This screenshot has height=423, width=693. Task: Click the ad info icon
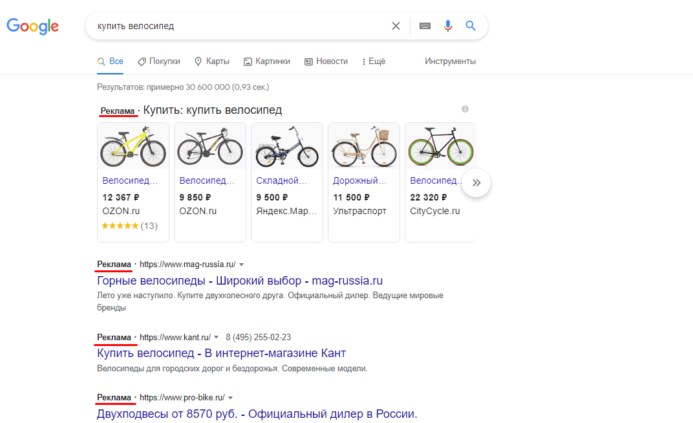tap(465, 109)
